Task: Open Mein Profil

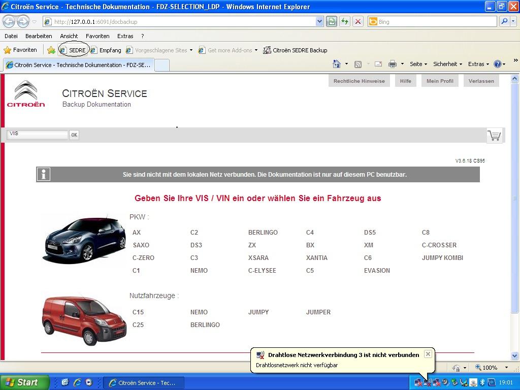Action: [x=440, y=81]
